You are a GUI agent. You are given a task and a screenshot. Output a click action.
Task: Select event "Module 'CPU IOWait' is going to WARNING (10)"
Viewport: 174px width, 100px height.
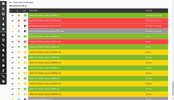tap(98, 52)
